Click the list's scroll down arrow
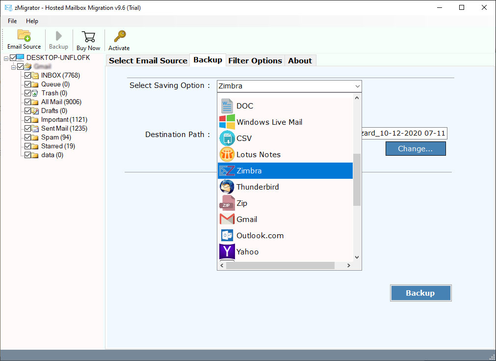The width and height of the screenshot is (496, 361). coord(357,257)
